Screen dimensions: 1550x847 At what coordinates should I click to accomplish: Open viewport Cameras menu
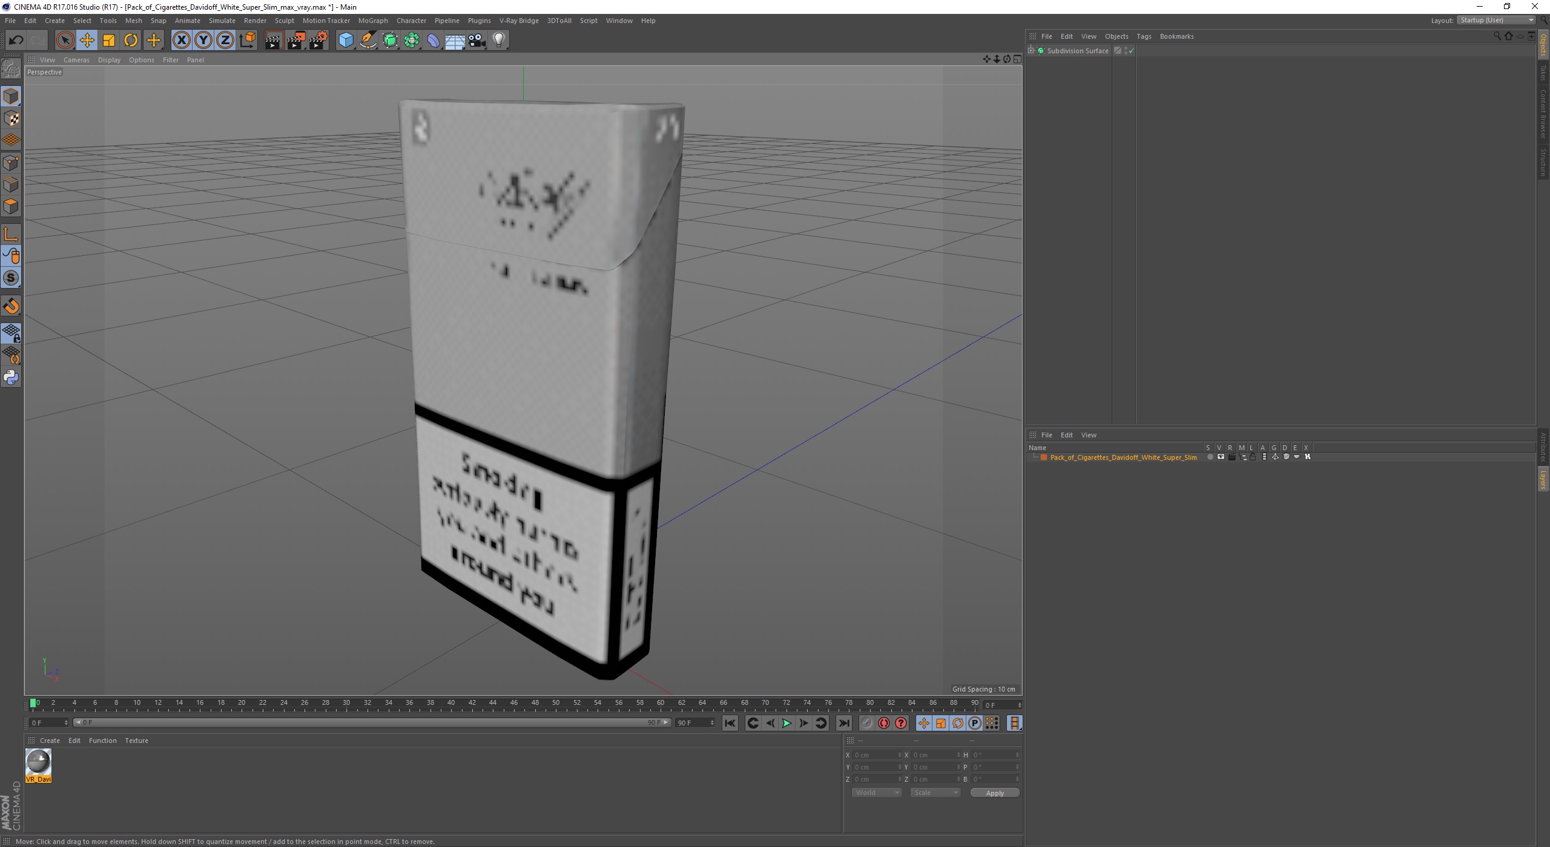point(76,60)
